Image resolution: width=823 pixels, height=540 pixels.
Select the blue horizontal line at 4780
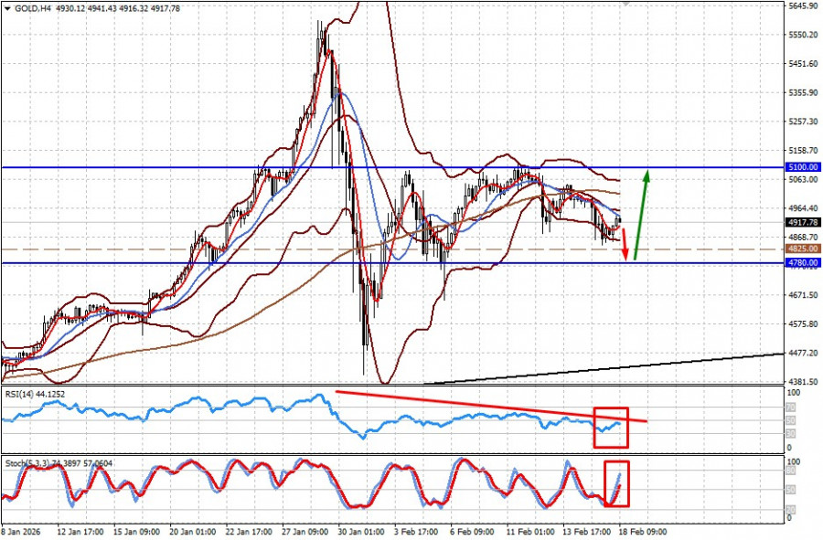[274, 263]
